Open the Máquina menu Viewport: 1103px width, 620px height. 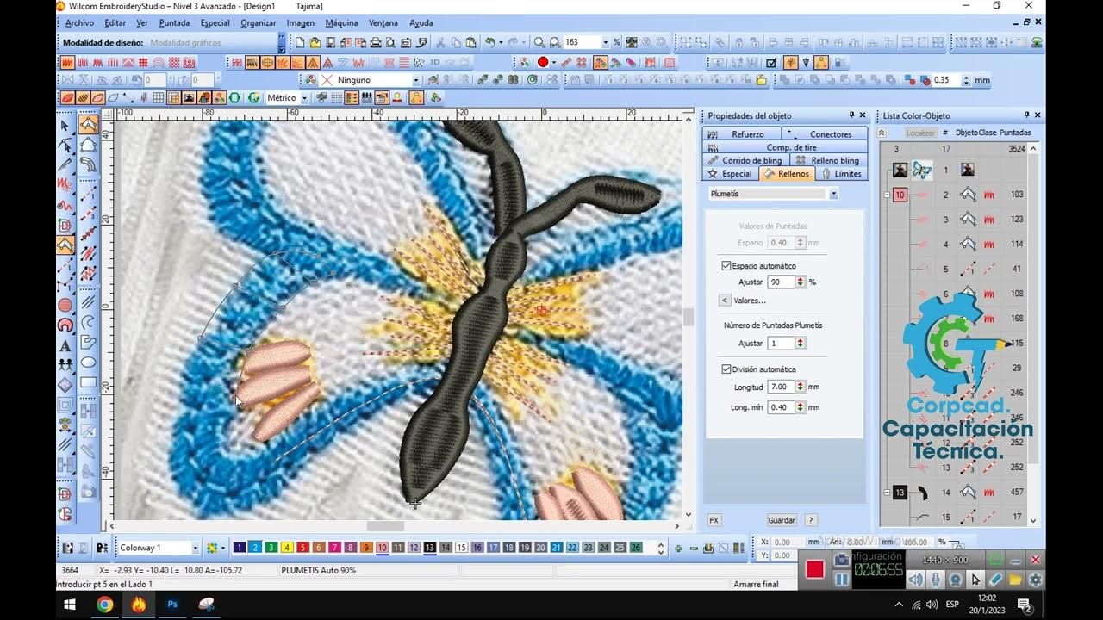[x=341, y=22]
